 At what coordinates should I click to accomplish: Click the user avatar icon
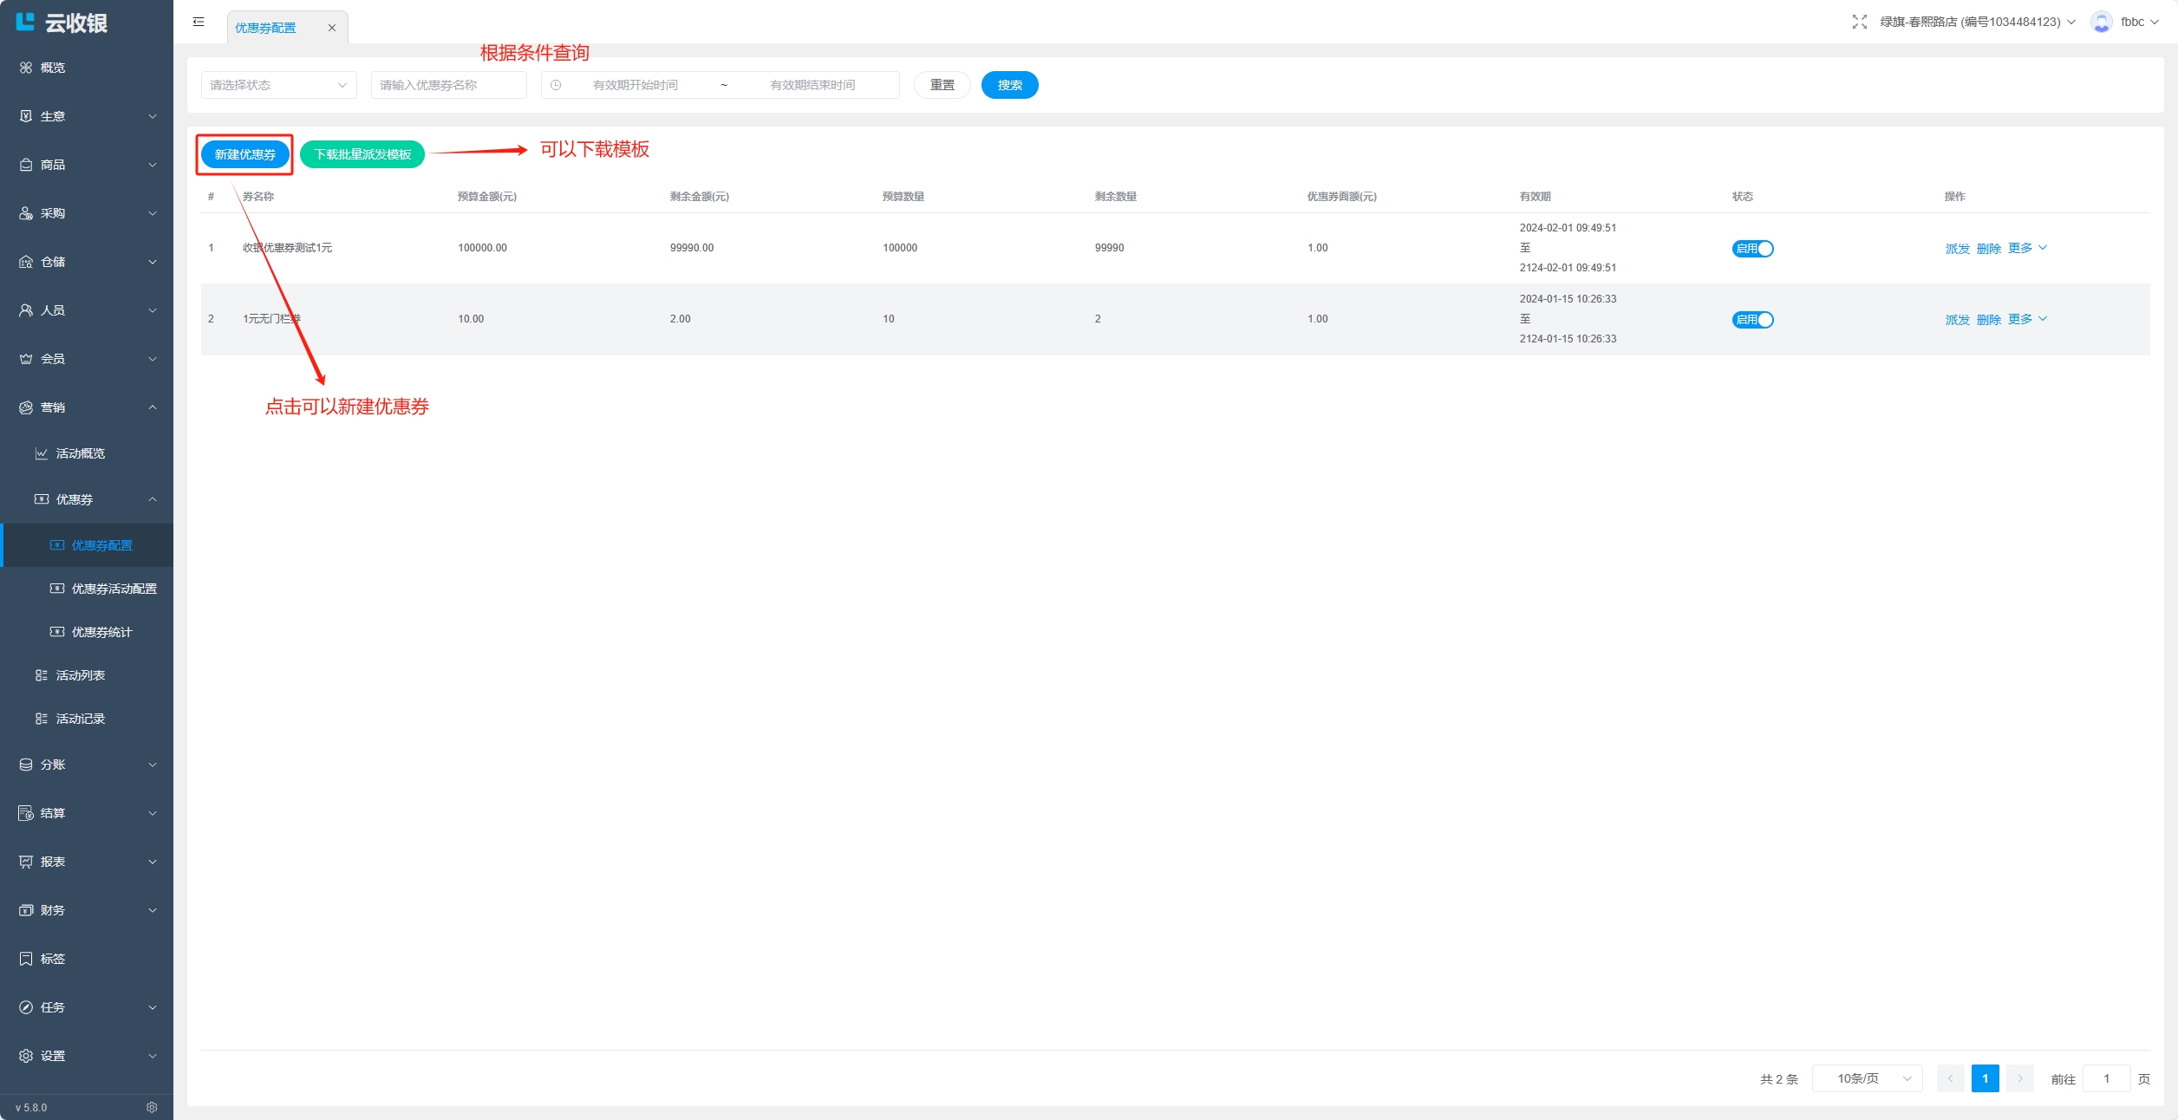coord(2101,22)
